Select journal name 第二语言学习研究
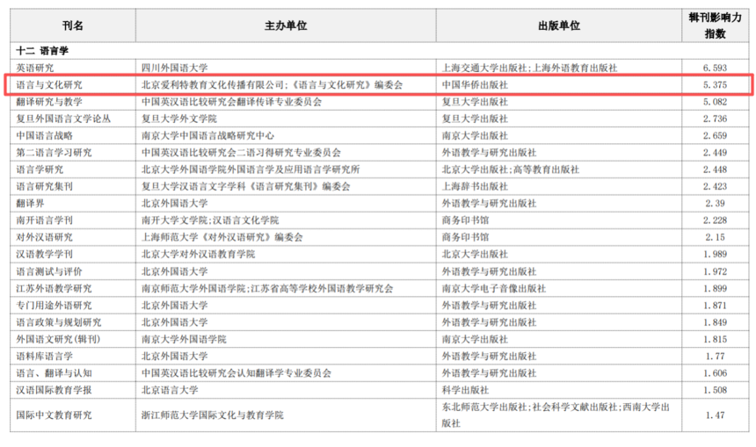The height and width of the screenshot is (447, 756). coord(54,152)
